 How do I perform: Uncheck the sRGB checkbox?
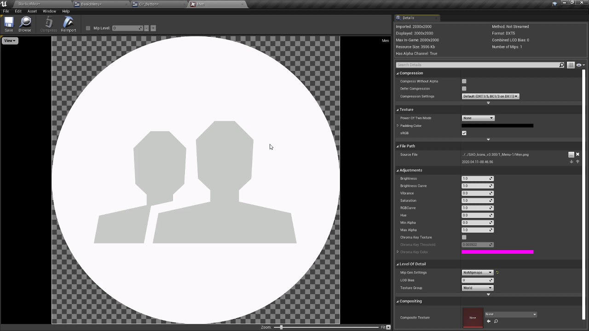pyautogui.click(x=464, y=133)
